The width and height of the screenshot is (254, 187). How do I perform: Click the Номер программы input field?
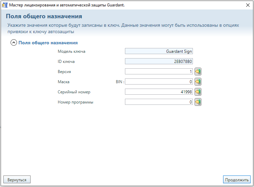point(159,102)
